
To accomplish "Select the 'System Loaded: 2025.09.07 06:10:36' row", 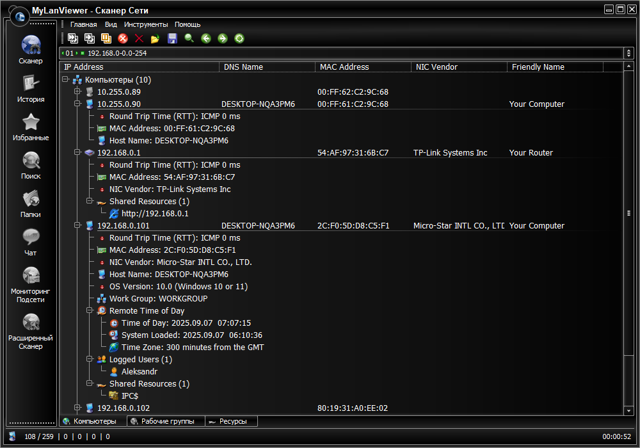I will [x=192, y=335].
